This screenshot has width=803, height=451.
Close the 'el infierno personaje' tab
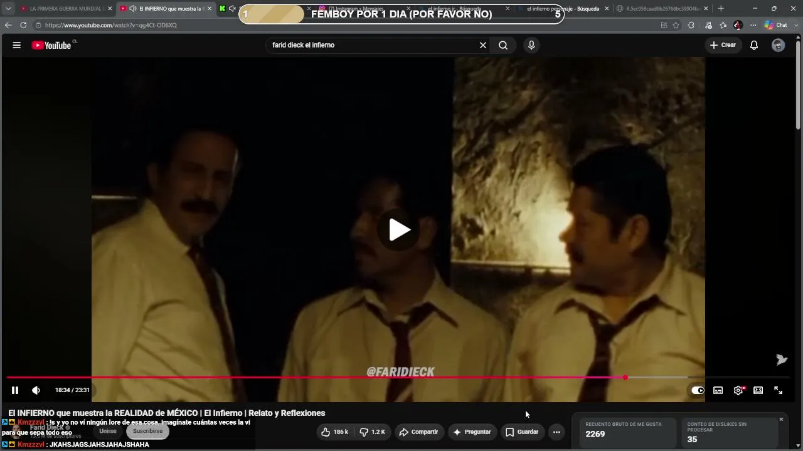pyautogui.click(x=607, y=9)
